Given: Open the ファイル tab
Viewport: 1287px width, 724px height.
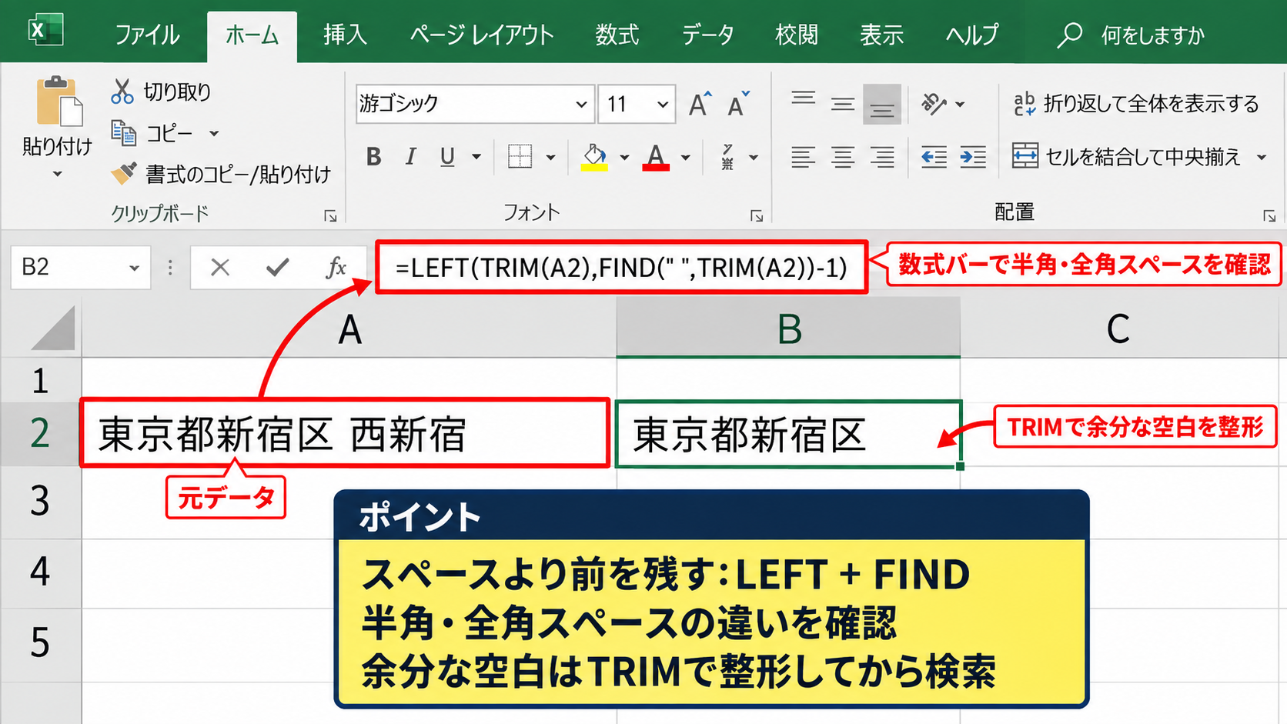Looking at the screenshot, I should [147, 35].
